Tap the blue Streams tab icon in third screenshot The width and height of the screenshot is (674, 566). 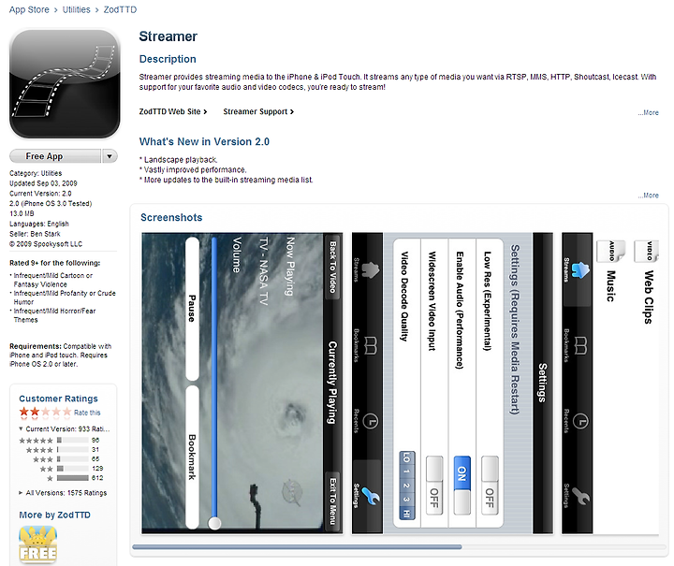point(580,270)
